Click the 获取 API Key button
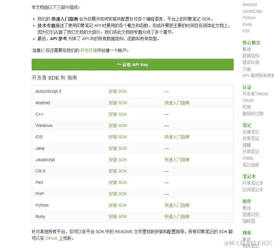Screen dimensions: 274x248 click(133, 64)
